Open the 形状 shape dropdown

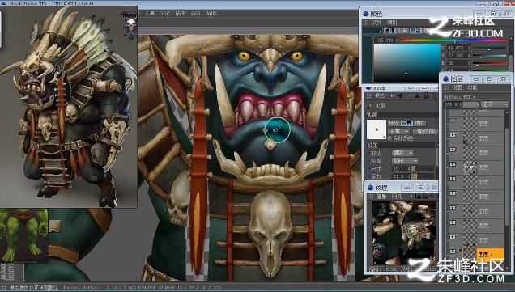pyautogui.click(x=402, y=153)
